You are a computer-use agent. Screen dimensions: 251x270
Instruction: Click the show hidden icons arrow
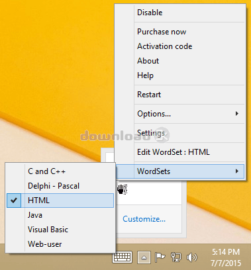coord(144,257)
